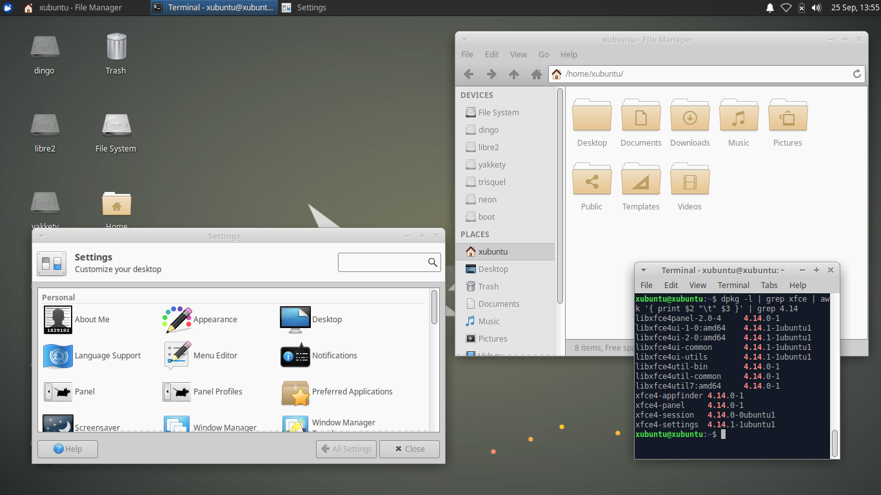Click the Help button in Settings
The image size is (881, 495).
click(x=67, y=449)
